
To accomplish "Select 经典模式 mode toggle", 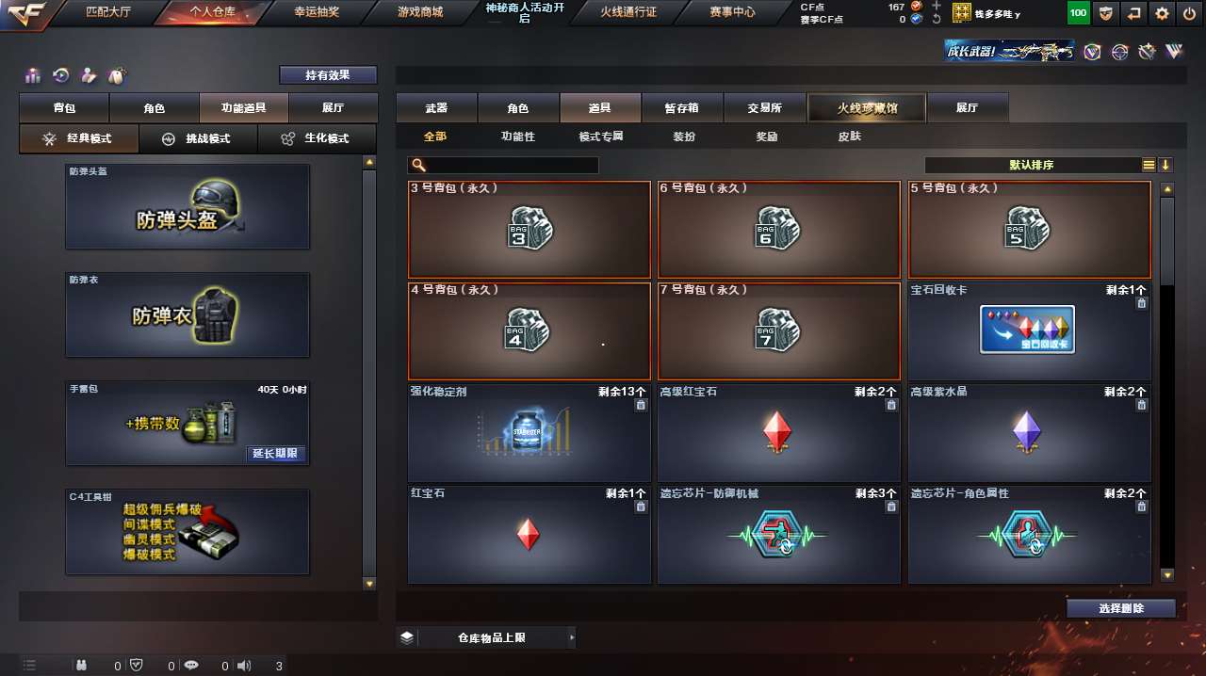I will pyautogui.click(x=79, y=138).
